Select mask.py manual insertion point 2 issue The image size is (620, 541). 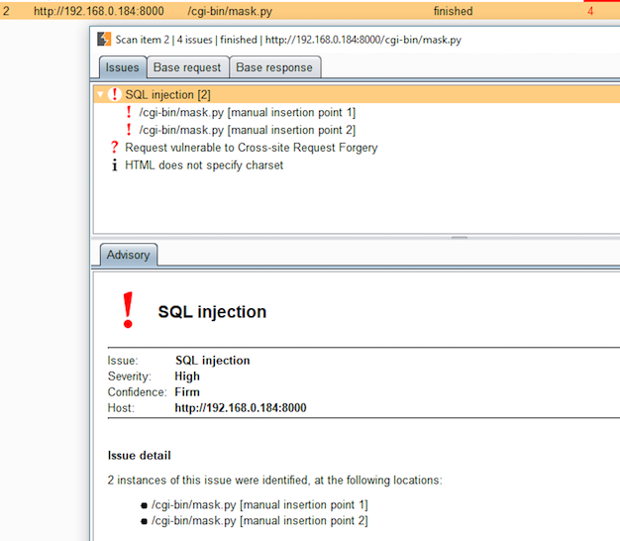click(247, 130)
